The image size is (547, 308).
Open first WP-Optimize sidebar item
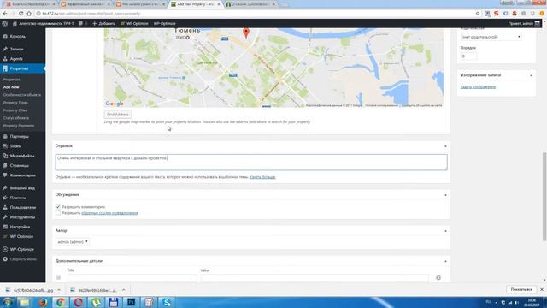pos(22,237)
